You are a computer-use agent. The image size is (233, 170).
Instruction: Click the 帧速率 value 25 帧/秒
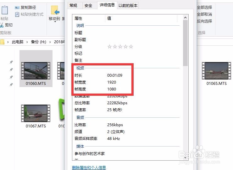(x=114, y=110)
